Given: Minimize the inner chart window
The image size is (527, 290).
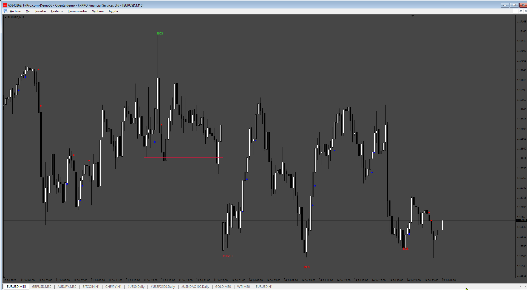Looking at the screenshot, I should pyautogui.click(x=515, y=12).
